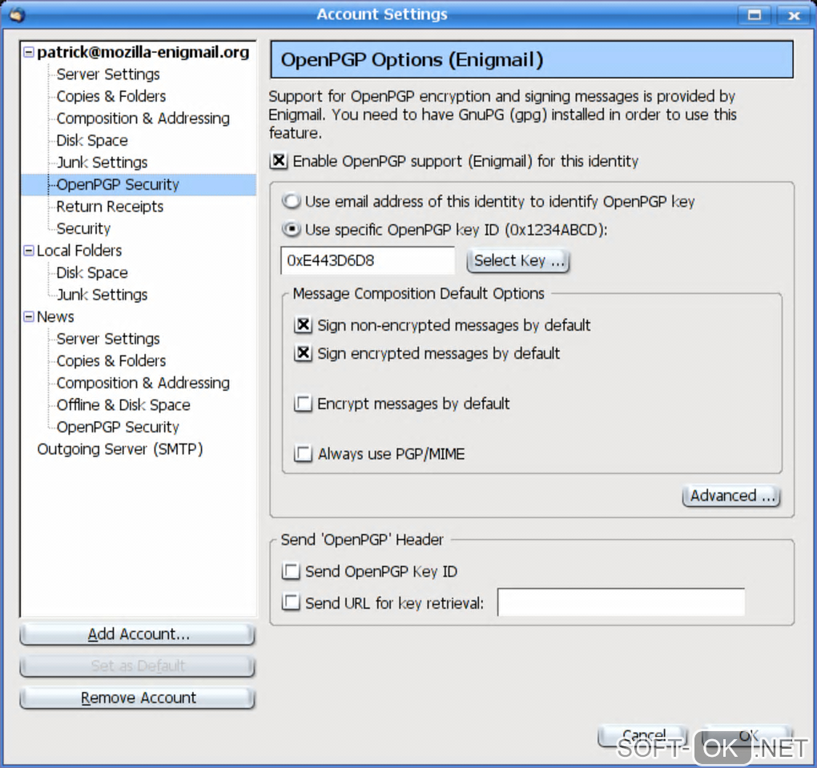Select Use specific OpenPGP key ID option
817x768 pixels.
tap(292, 229)
